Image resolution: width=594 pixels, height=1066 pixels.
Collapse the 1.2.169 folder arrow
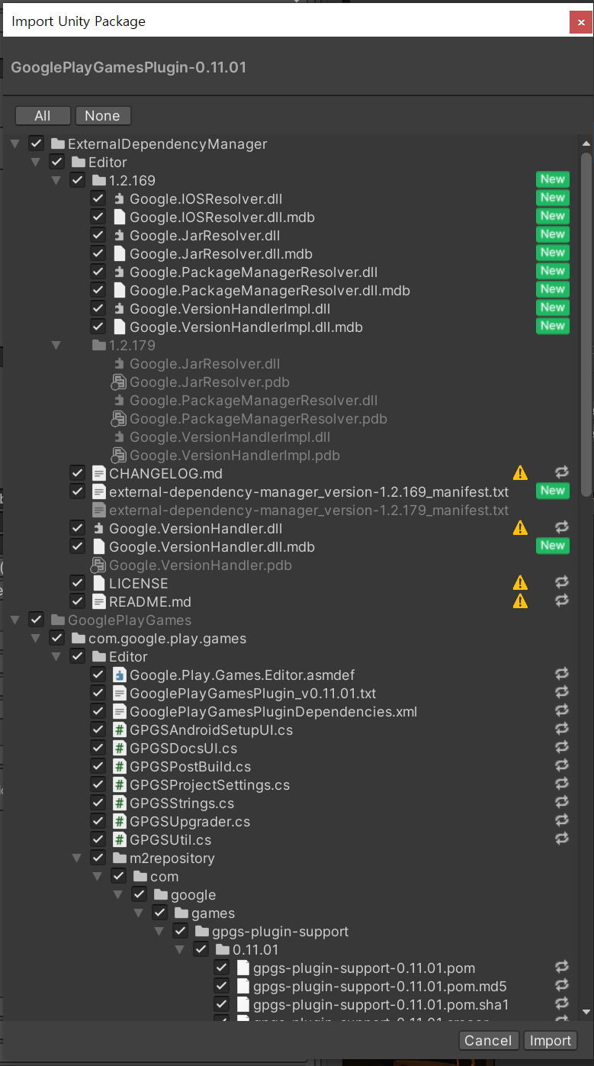[56, 181]
